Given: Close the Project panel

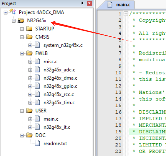Looking at the screenshot, I should pyautogui.click(x=89, y=3).
